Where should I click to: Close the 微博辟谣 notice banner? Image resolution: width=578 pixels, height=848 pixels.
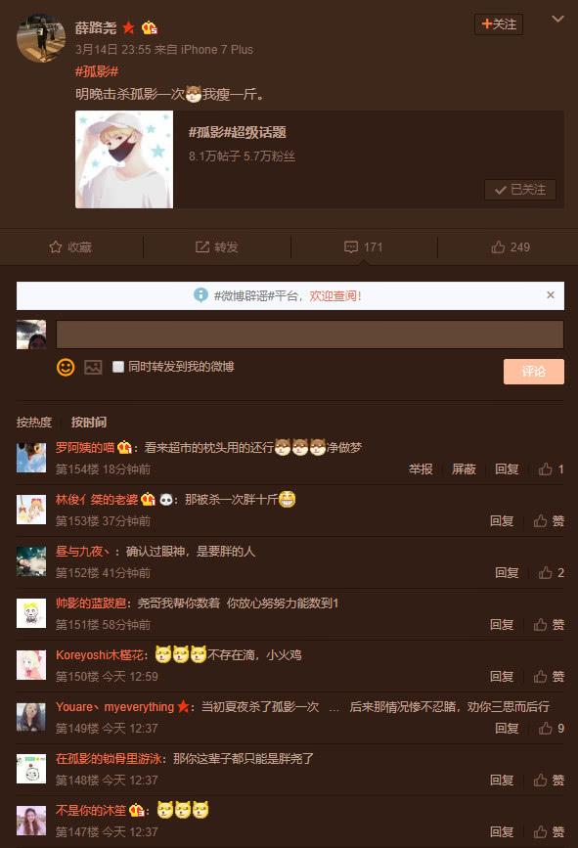point(551,294)
